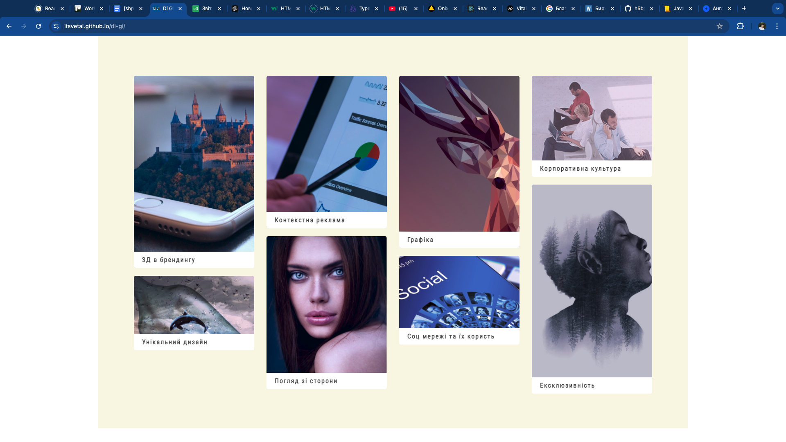This screenshot has width=786, height=442.
Task: Switch to the Звіт tab
Action: 207,8
